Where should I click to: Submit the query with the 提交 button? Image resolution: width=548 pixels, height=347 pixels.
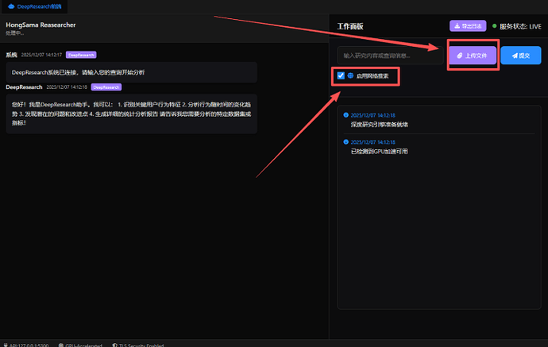[521, 56]
